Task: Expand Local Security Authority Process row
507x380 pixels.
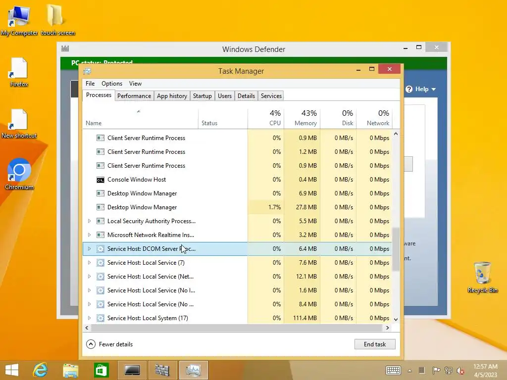Action: 89,221
